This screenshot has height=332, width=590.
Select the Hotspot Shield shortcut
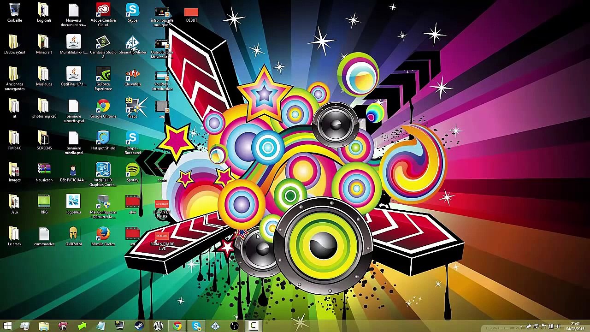[x=103, y=140]
